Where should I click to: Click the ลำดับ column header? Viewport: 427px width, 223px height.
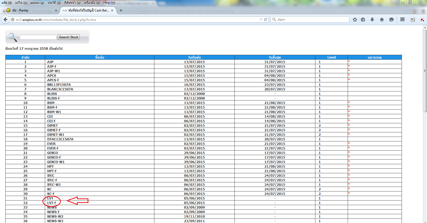pyautogui.click(x=25, y=57)
